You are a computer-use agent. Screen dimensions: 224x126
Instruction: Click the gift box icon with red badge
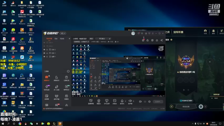[143, 40]
